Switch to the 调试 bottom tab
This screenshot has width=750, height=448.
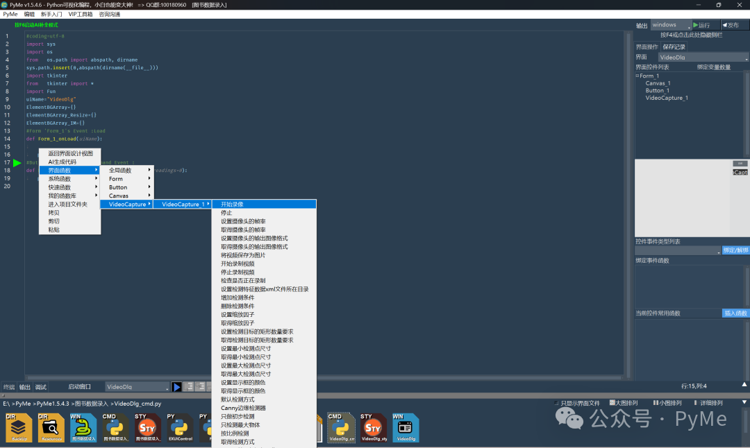coord(41,387)
